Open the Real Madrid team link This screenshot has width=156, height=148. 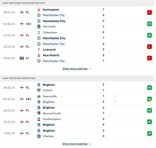click(51, 55)
